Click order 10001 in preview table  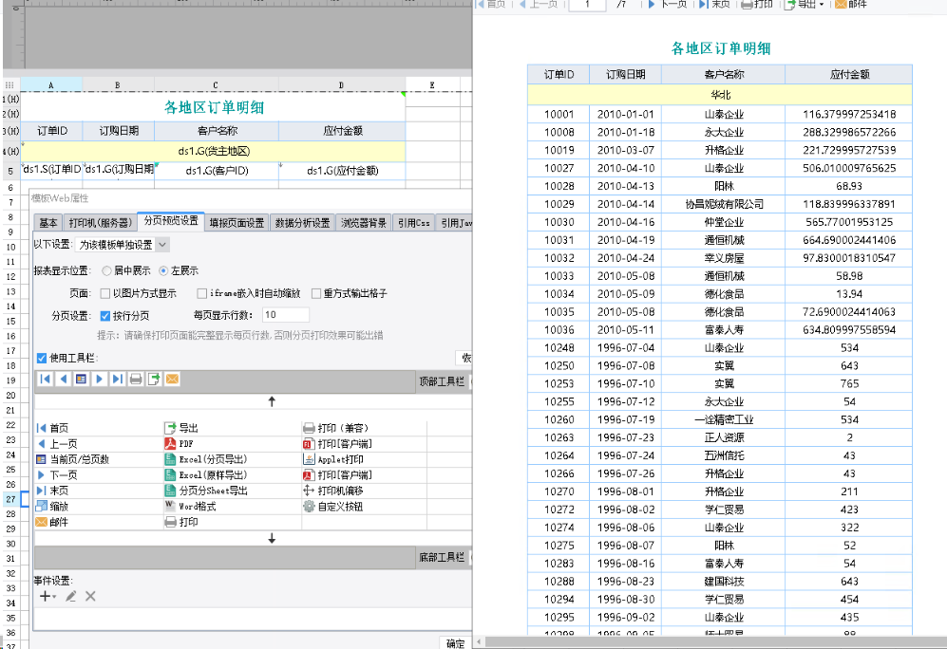coord(559,114)
